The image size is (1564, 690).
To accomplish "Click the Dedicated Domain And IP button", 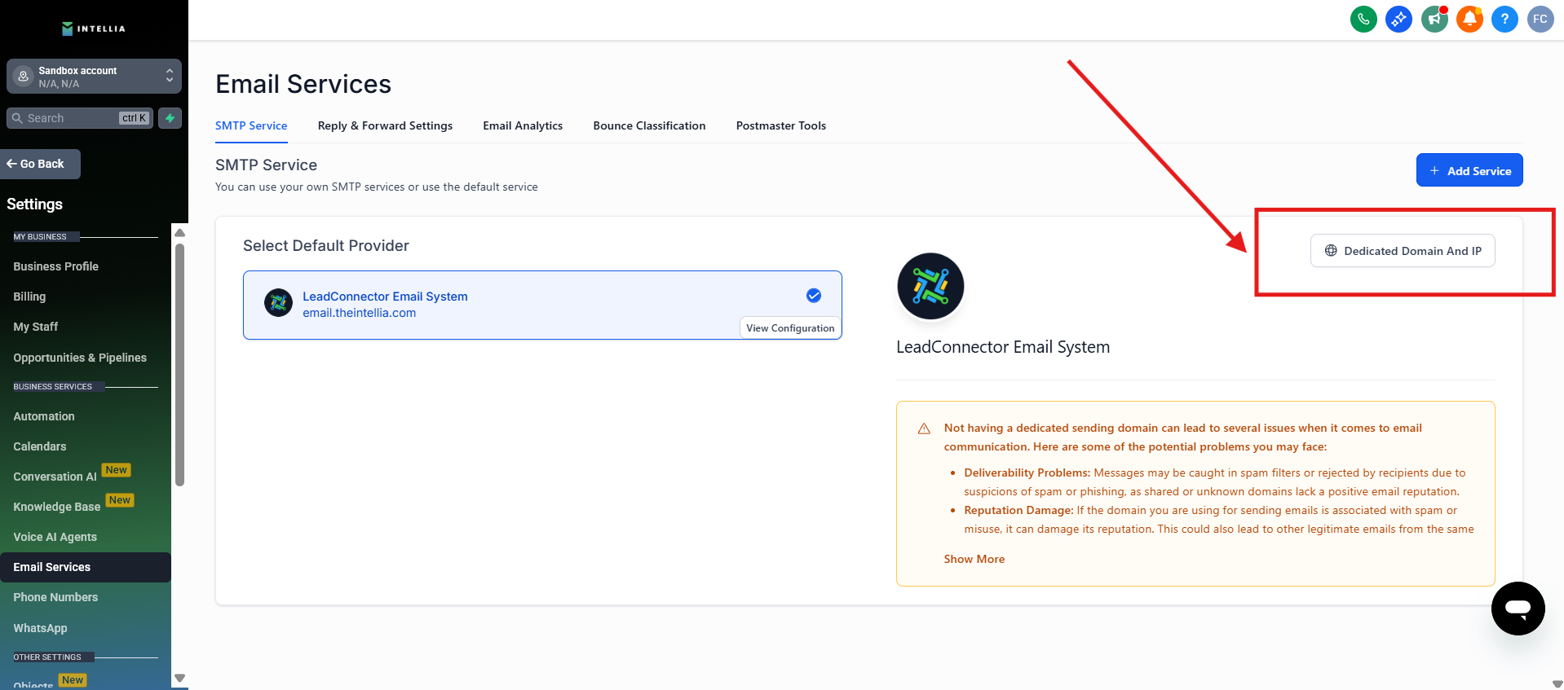I will tap(1403, 251).
